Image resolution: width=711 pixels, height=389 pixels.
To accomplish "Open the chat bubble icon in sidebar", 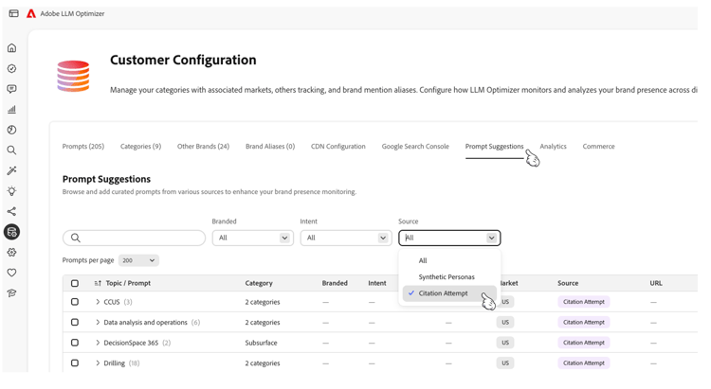I will (x=11, y=89).
